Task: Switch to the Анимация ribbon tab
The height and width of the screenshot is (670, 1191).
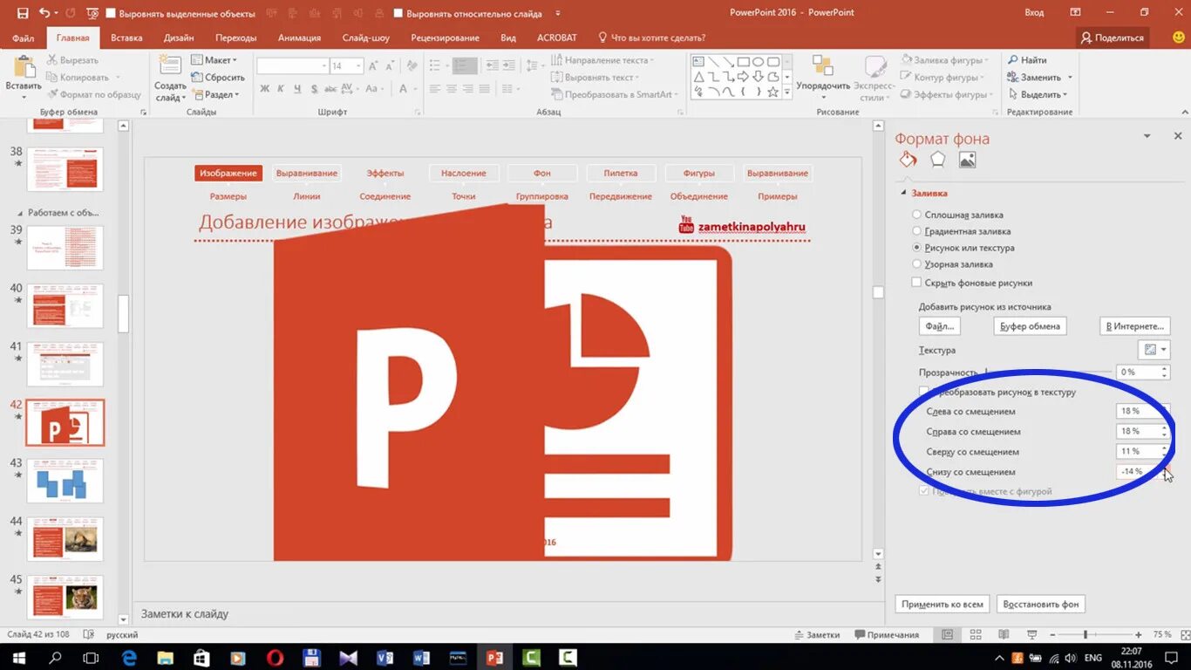Action: coord(299,38)
